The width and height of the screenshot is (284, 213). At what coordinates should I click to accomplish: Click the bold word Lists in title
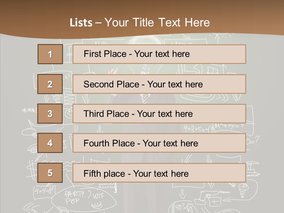pos(81,23)
